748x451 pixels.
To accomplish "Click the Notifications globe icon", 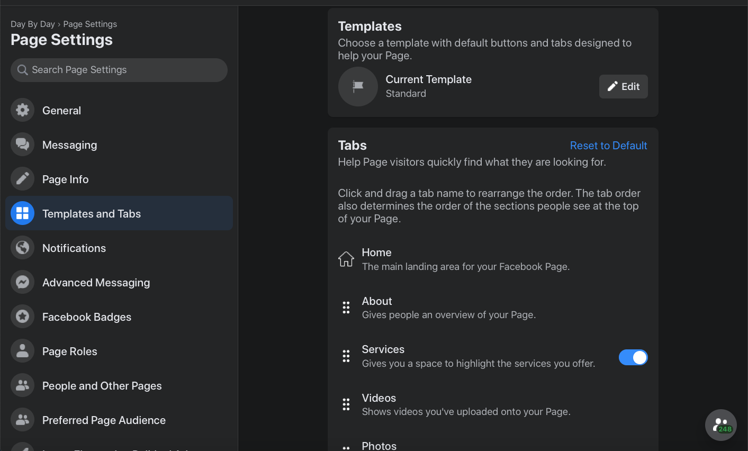I will coord(22,248).
